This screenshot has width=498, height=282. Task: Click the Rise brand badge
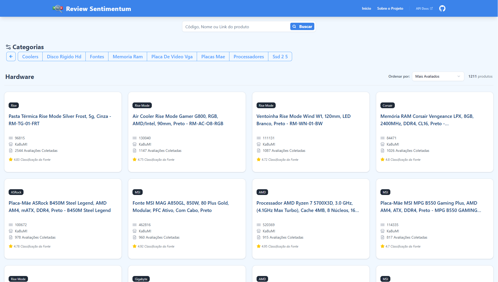(x=14, y=105)
